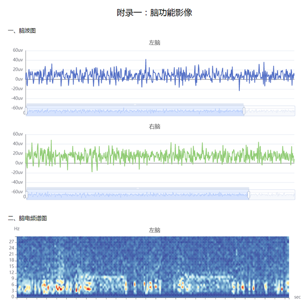Click selected range of 左脑 zoom bar
Image resolution: width=304 pixels, height=300 pixels.
coord(135,111)
